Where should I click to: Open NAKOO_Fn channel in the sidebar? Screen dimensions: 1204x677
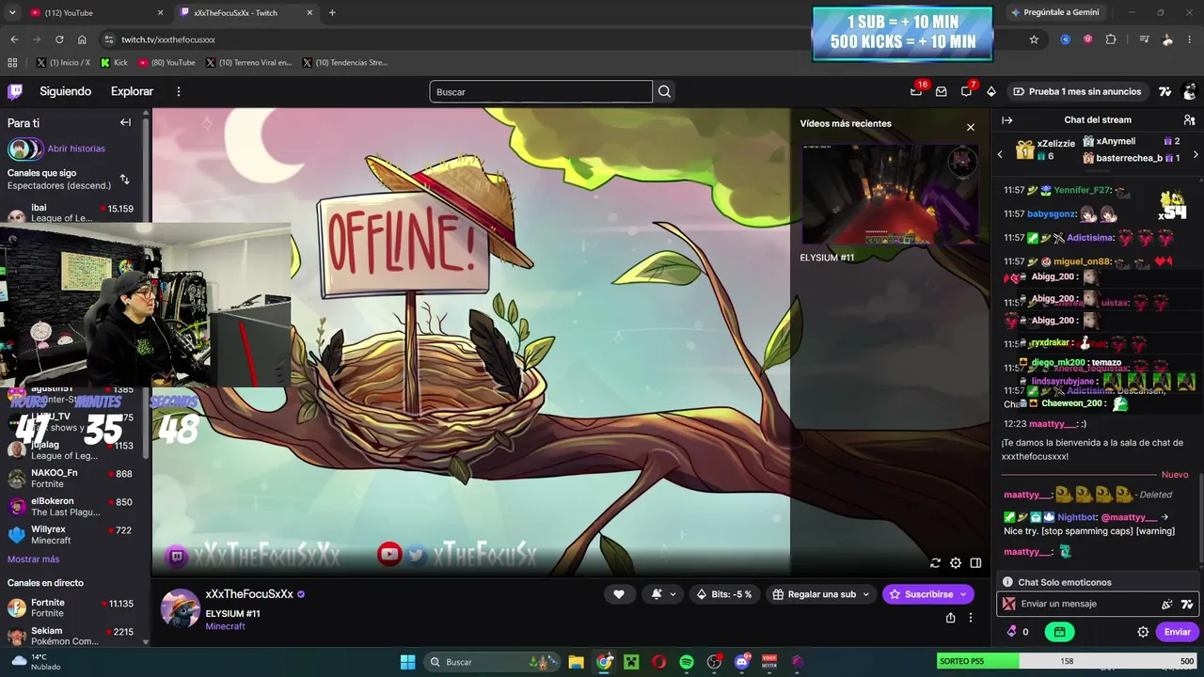71,479
